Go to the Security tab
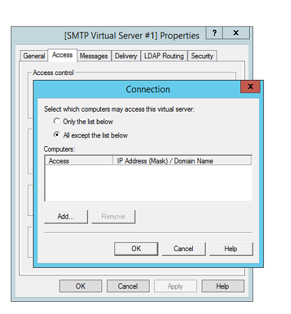 [x=202, y=56]
